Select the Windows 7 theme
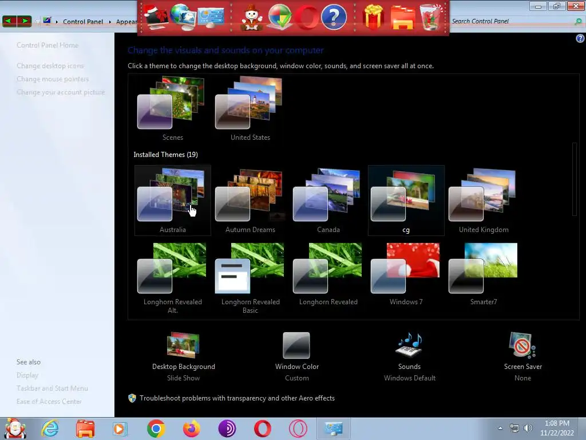The height and width of the screenshot is (440, 586). click(406, 273)
